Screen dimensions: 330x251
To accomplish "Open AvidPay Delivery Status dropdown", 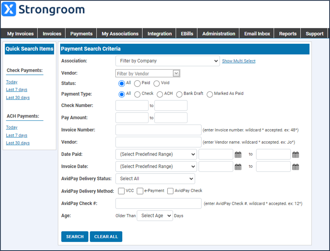I will [155, 179].
